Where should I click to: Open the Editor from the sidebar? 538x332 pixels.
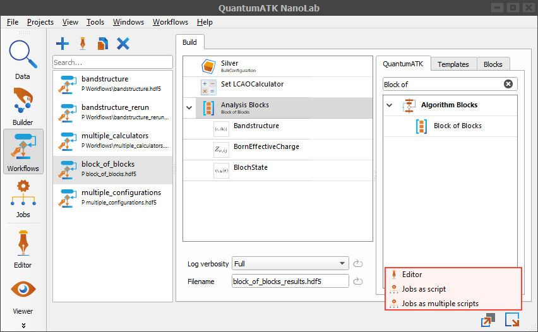coord(23,249)
